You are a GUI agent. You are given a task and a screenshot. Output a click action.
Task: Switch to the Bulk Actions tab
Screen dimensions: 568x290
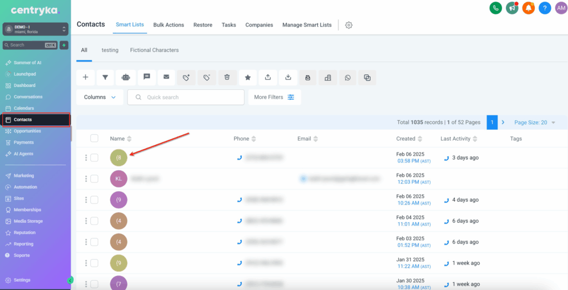169,25
